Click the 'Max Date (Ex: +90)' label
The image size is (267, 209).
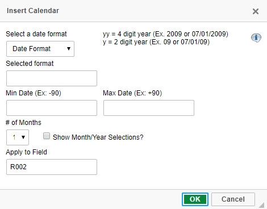(132, 93)
